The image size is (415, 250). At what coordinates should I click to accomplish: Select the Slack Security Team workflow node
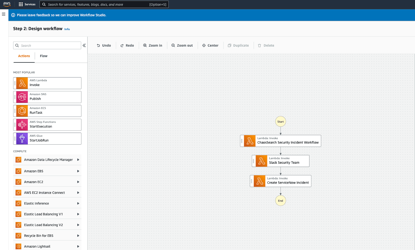(280, 161)
